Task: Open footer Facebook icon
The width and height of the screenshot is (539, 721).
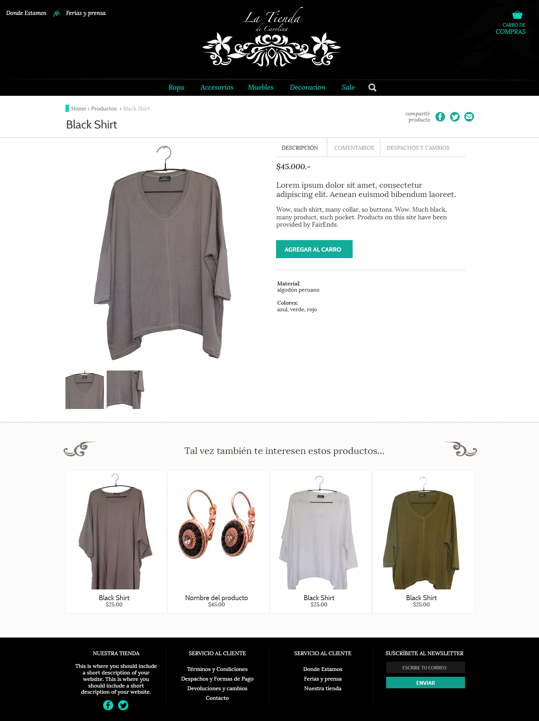Action: (108, 705)
